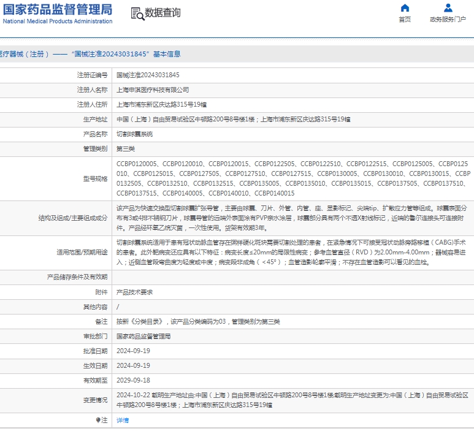
Task: Click the 注册证编号 row label
Action: (x=92, y=75)
